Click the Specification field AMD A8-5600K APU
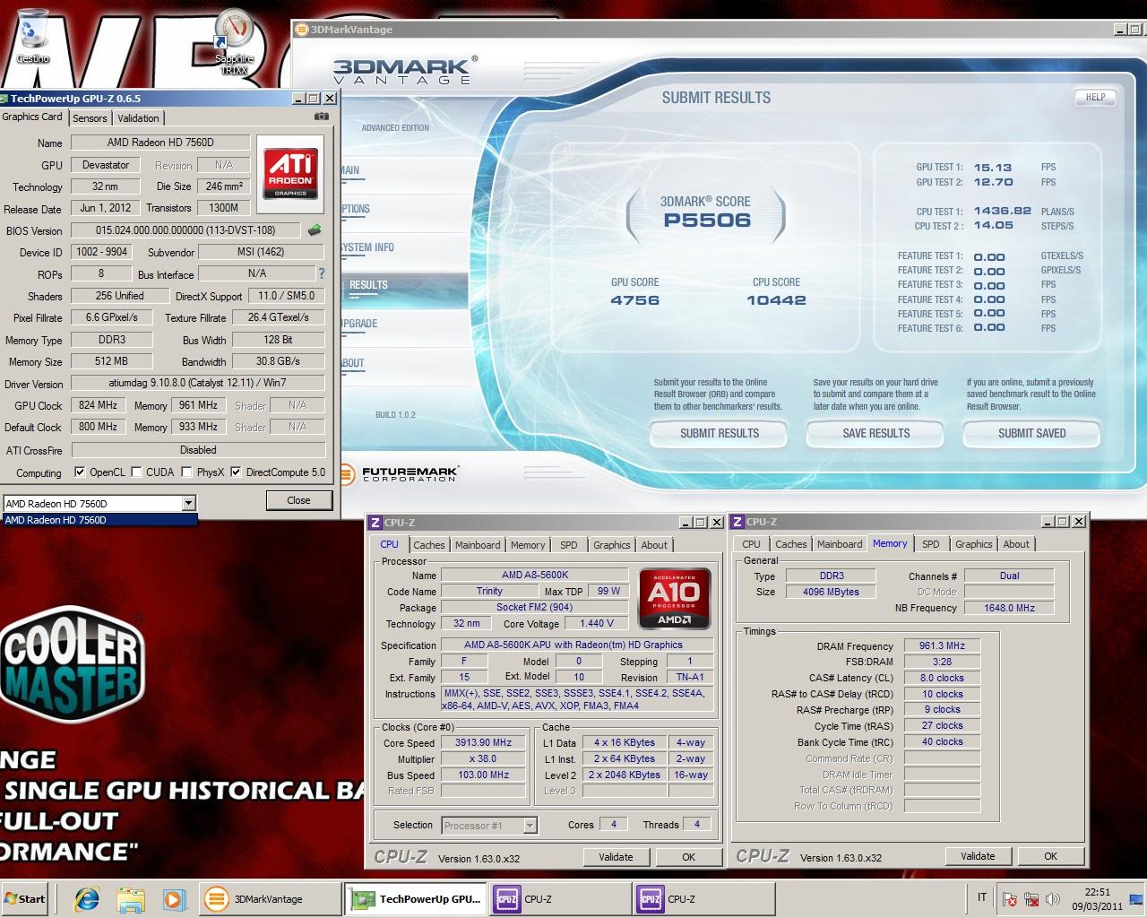 tap(577, 645)
